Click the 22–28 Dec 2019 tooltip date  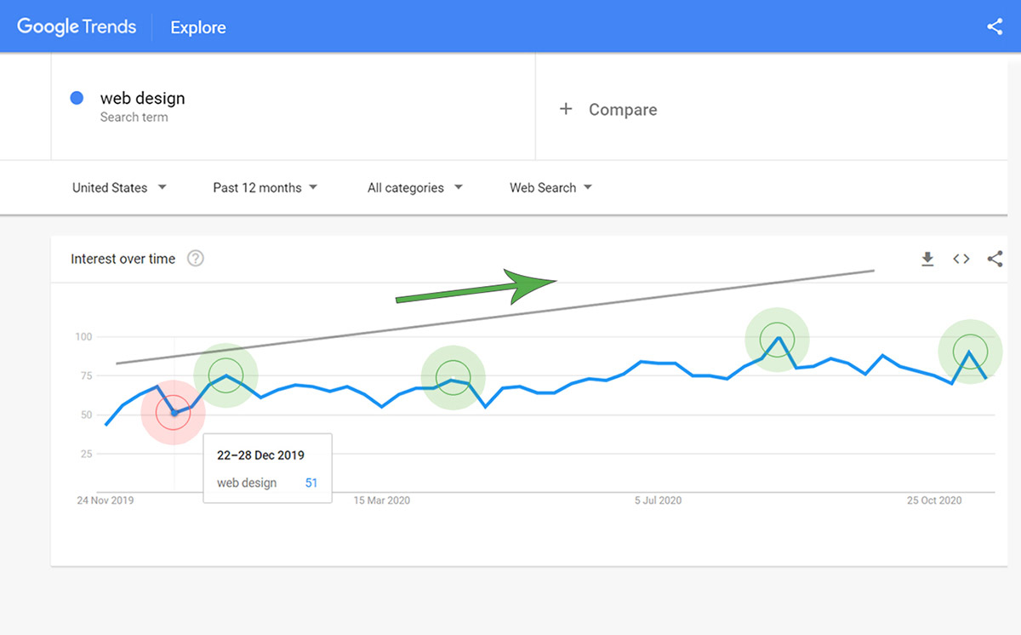(260, 455)
